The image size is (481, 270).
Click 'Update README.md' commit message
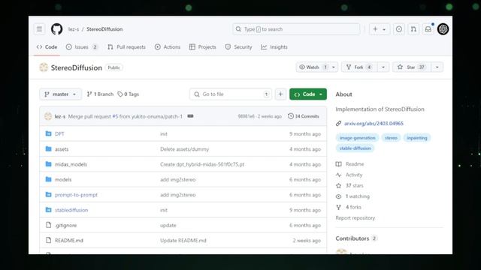[183, 240]
